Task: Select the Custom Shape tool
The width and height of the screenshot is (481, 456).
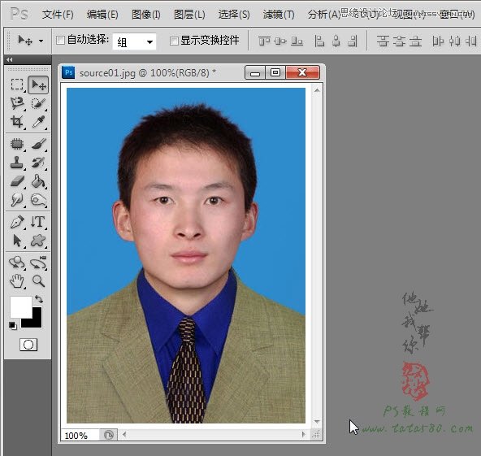Action: click(x=38, y=241)
